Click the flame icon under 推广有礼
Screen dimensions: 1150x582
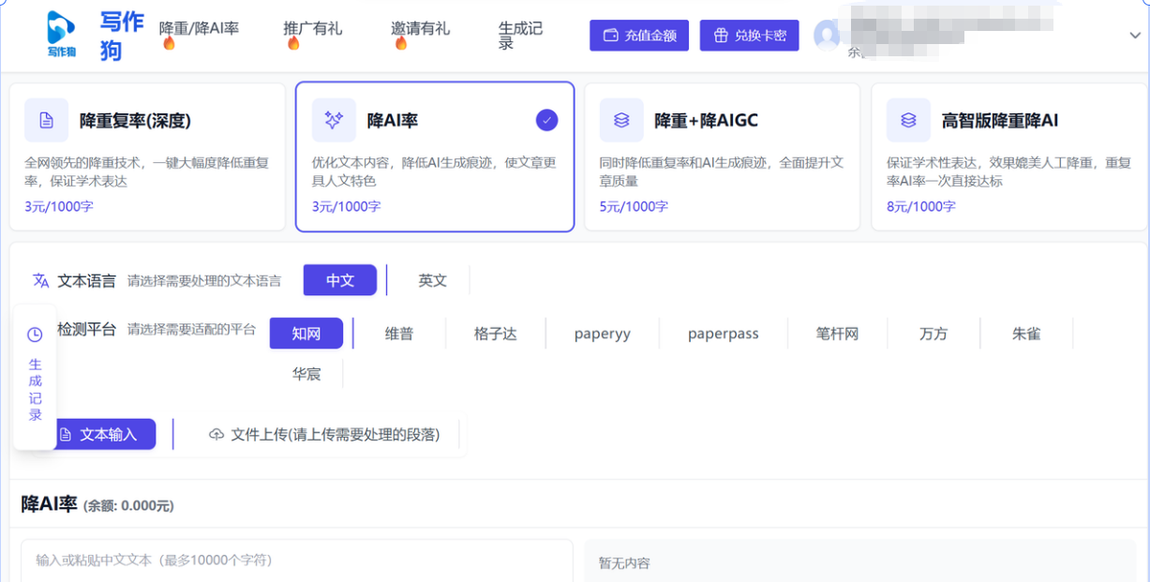pos(293,43)
